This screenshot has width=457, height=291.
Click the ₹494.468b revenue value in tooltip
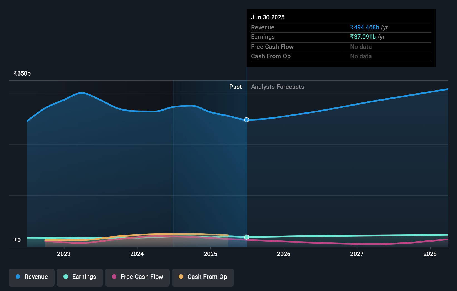coord(365,27)
